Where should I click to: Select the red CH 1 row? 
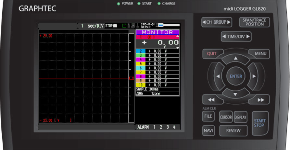(158, 37)
